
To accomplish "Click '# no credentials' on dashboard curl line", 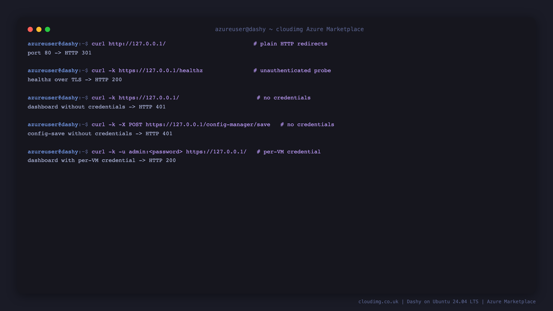I will 283,98.
